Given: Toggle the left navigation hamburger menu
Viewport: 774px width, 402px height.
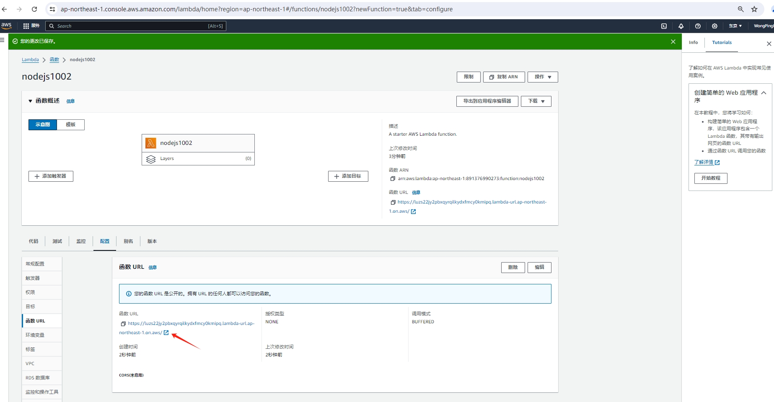Looking at the screenshot, I should 3,40.
